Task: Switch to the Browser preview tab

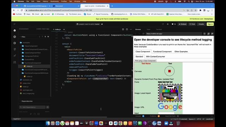Action: 138,29
